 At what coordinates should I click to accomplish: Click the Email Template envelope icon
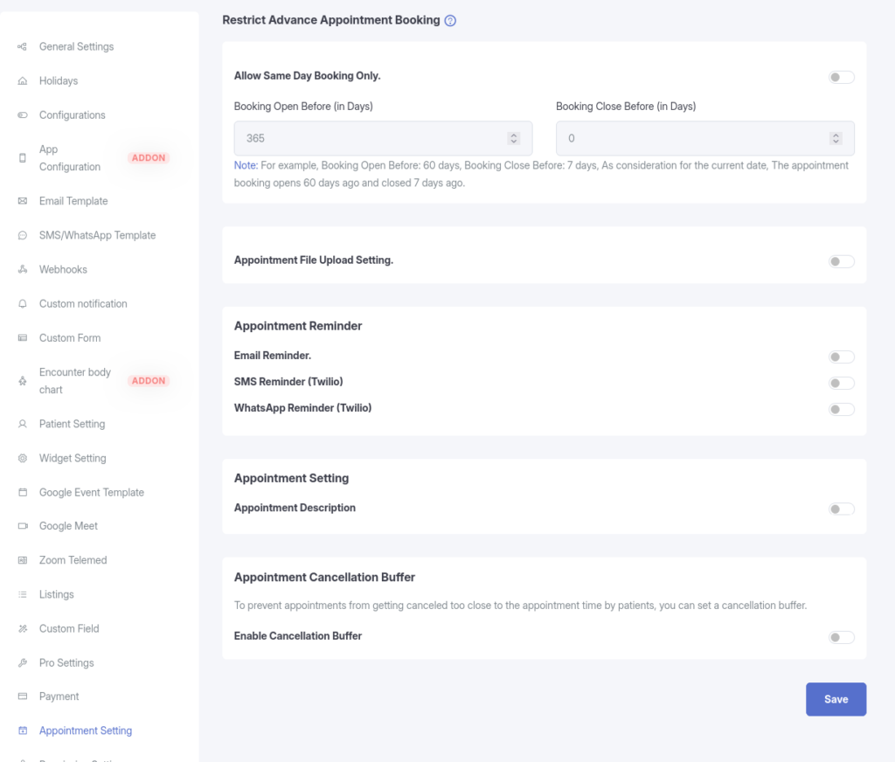pyautogui.click(x=23, y=201)
